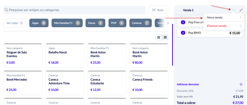Click the Adicionar desconto link
This screenshot has height=105, width=247.
coord(188,84)
